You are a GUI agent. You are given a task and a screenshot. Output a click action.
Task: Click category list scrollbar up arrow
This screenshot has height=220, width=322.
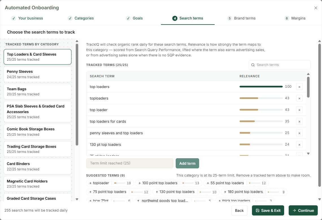[77, 41]
